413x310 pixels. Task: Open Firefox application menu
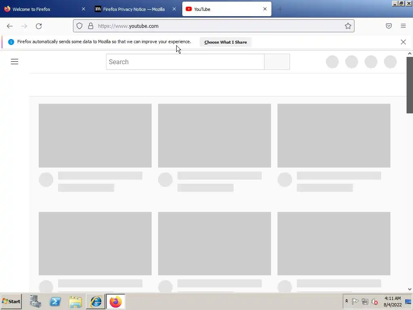[403, 26]
